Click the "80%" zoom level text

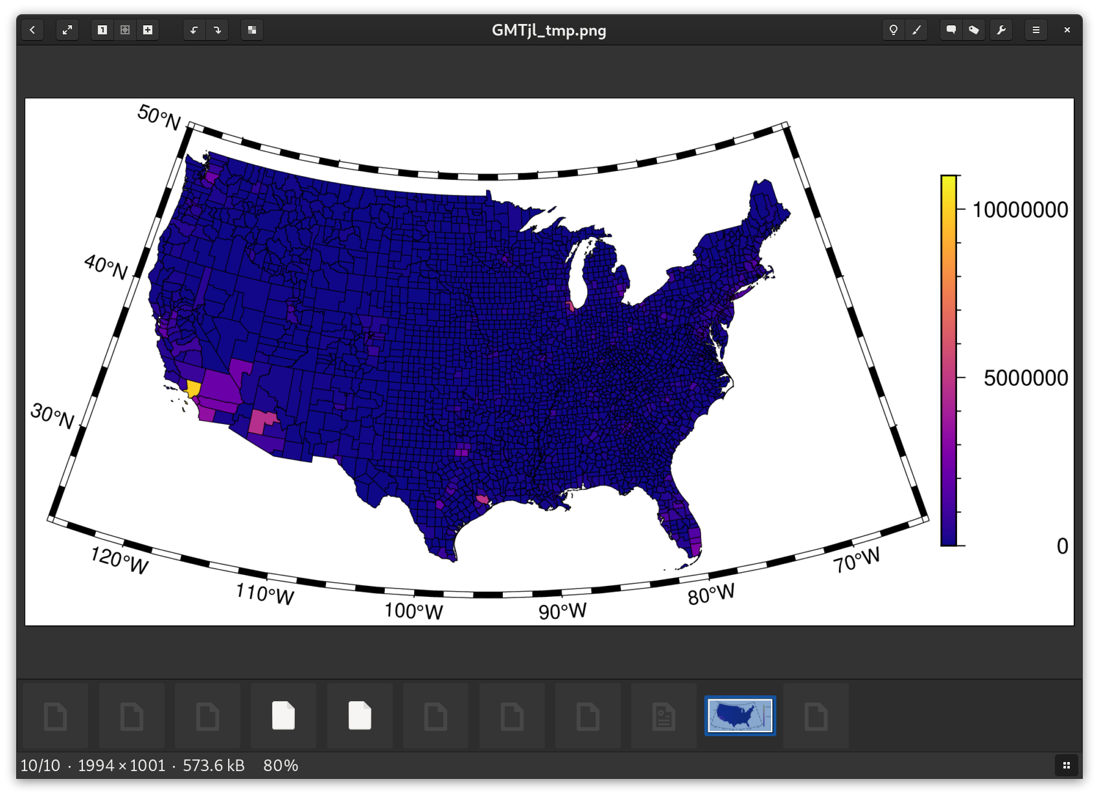281,765
